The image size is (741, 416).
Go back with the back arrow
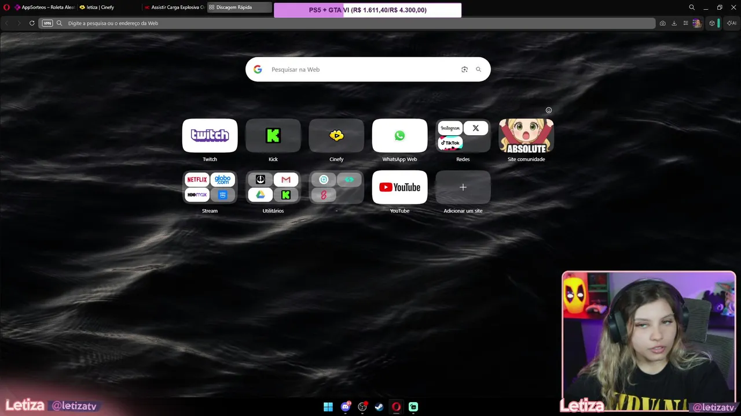[7, 23]
